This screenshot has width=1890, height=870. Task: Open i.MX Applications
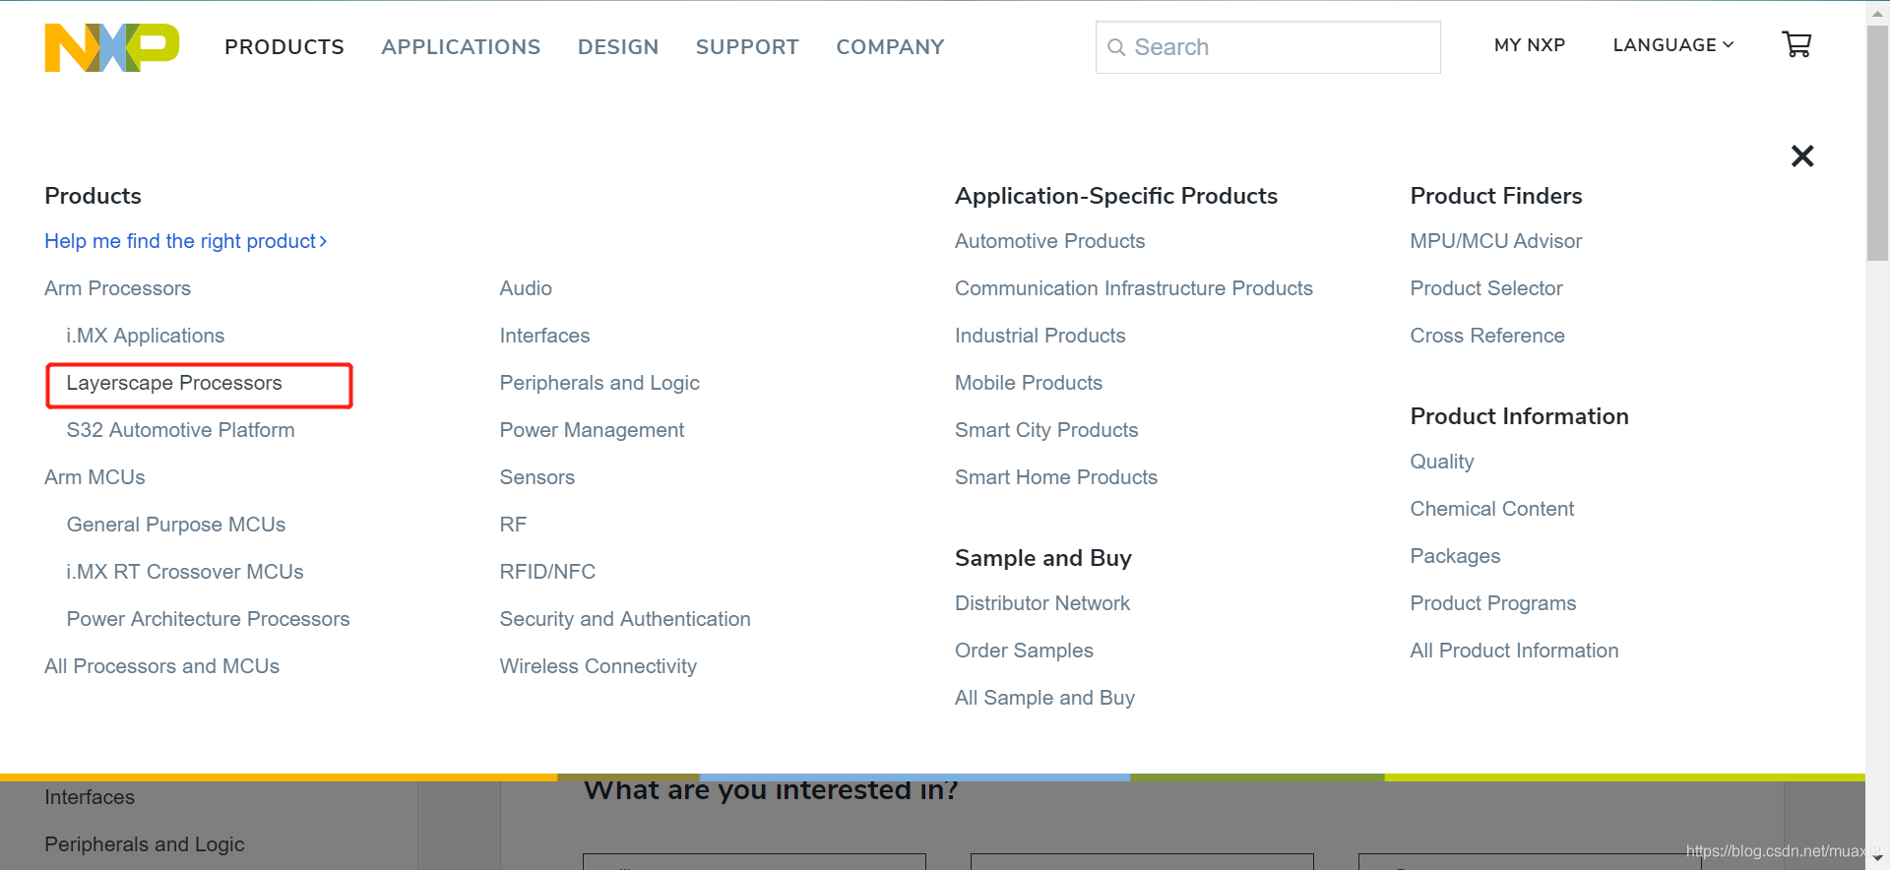point(145,336)
